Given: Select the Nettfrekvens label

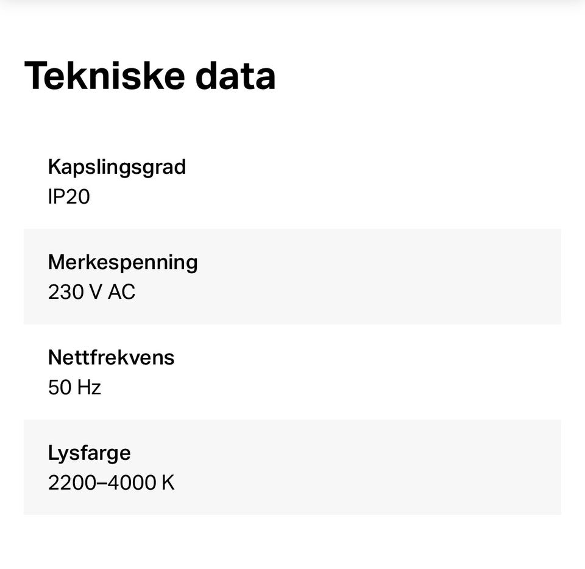Looking at the screenshot, I should pos(111,357).
